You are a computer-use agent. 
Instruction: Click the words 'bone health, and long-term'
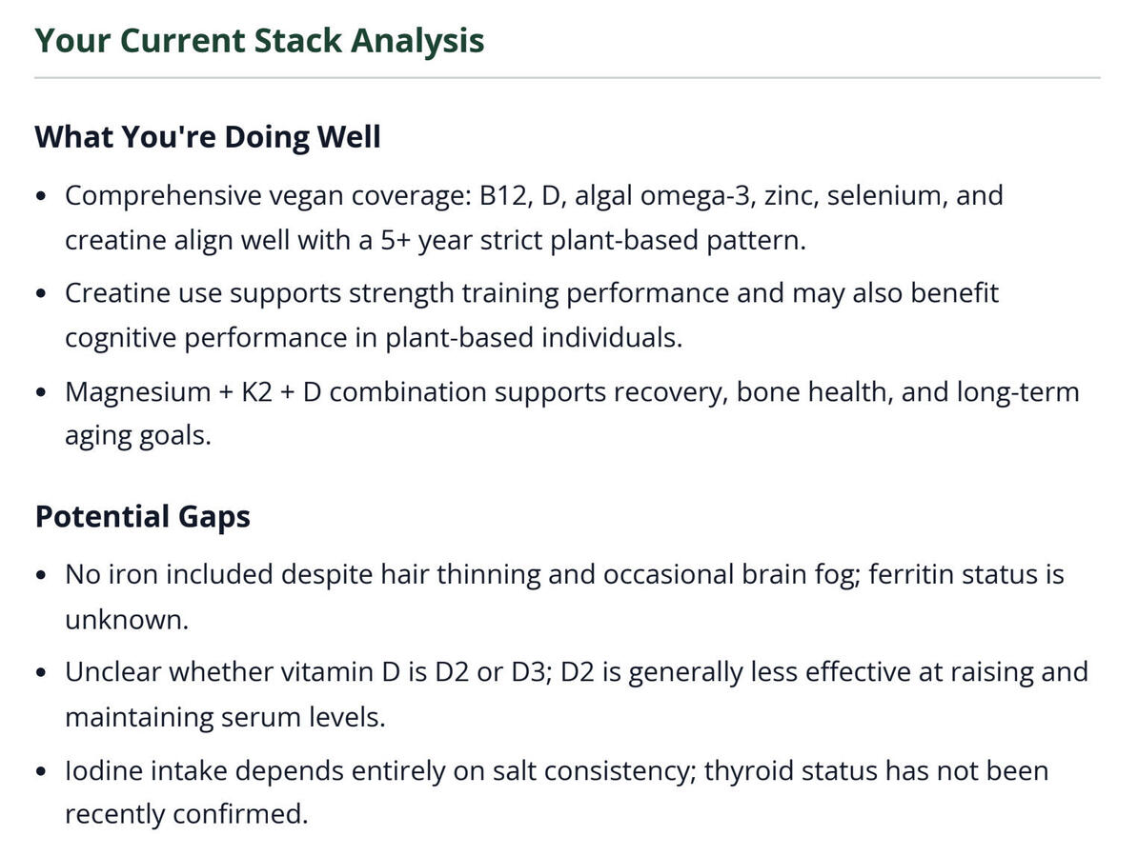pyautogui.click(x=908, y=392)
